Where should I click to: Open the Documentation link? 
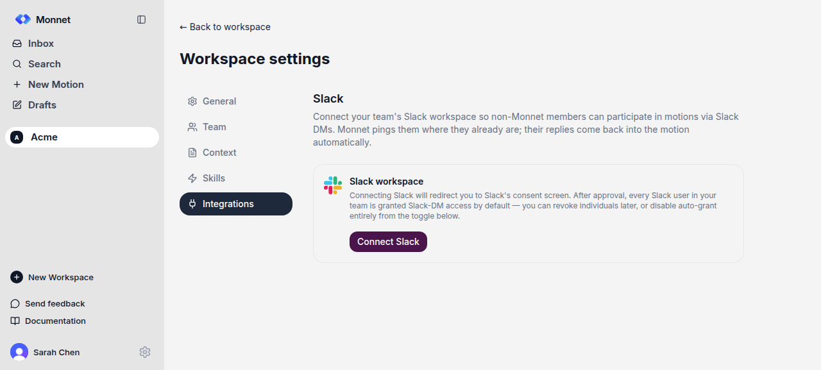(48, 321)
